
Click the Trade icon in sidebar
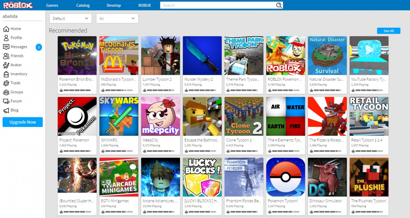coord(6,83)
